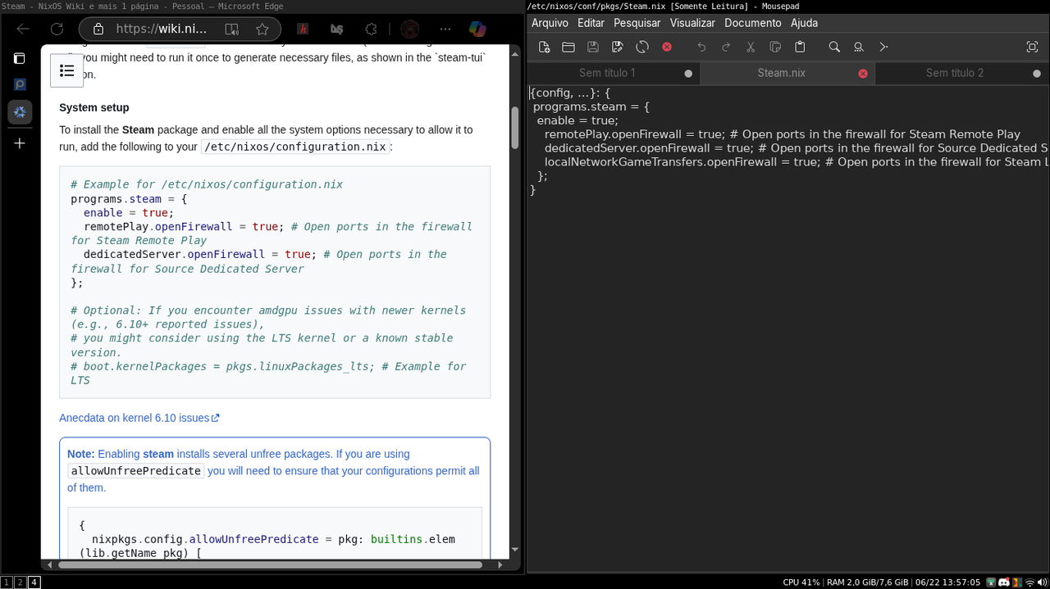Open the Ajuda menu
This screenshot has width=1050, height=589.
(804, 23)
